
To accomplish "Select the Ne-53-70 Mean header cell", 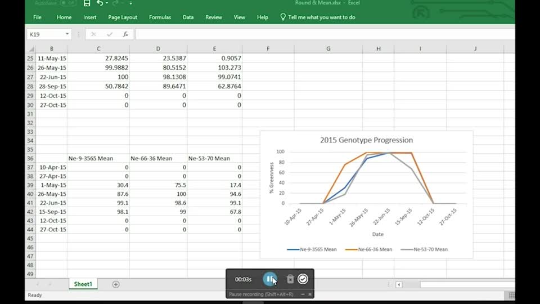I will tap(214, 159).
